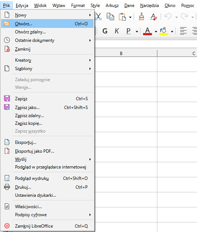Select the Clone Formatting paintbrush icon
Screen dimensions: 197x232
coord(142,17)
